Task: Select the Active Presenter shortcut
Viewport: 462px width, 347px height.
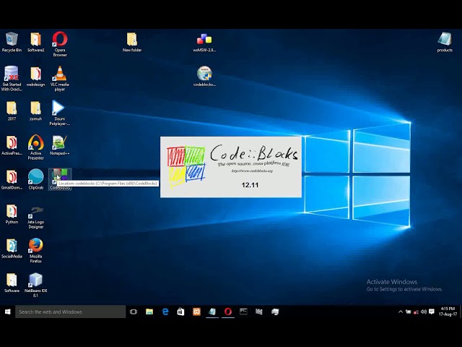Action: [35, 147]
